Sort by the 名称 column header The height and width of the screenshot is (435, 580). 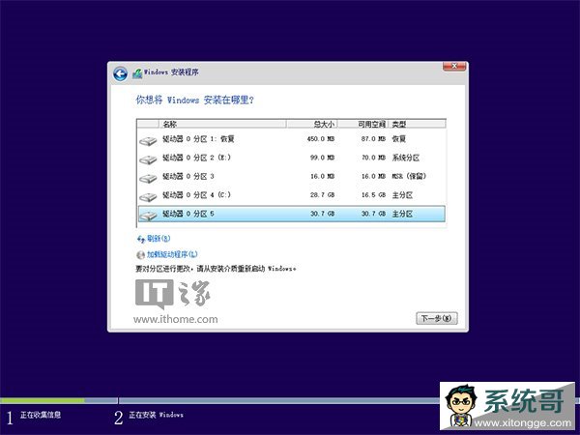coord(222,124)
